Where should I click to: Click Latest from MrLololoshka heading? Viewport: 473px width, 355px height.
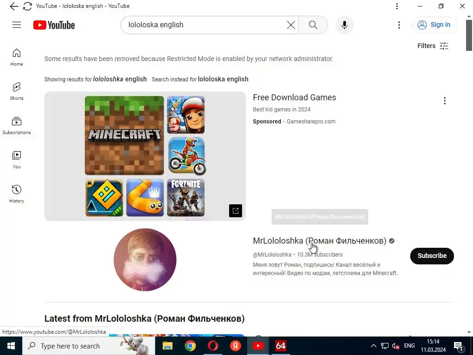coord(145,318)
